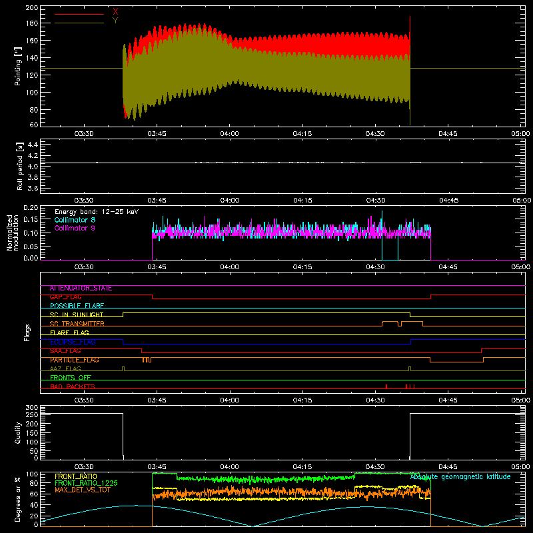Click the PARTICLE_FLAG label

pyautogui.click(x=75, y=360)
